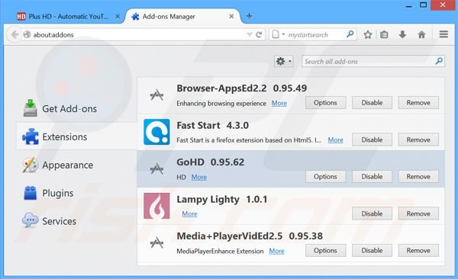Click More link for Browser-AppsEd2.2
The height and width of the screenshot is (279, 458).
coord(279,103)
